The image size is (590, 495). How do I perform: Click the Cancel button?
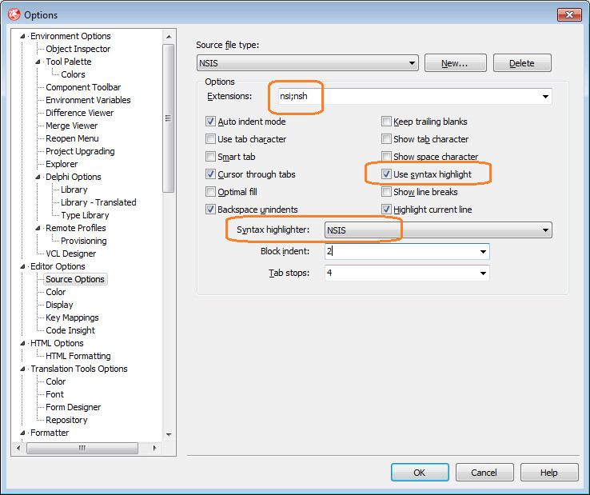click(x=484, y=473)
